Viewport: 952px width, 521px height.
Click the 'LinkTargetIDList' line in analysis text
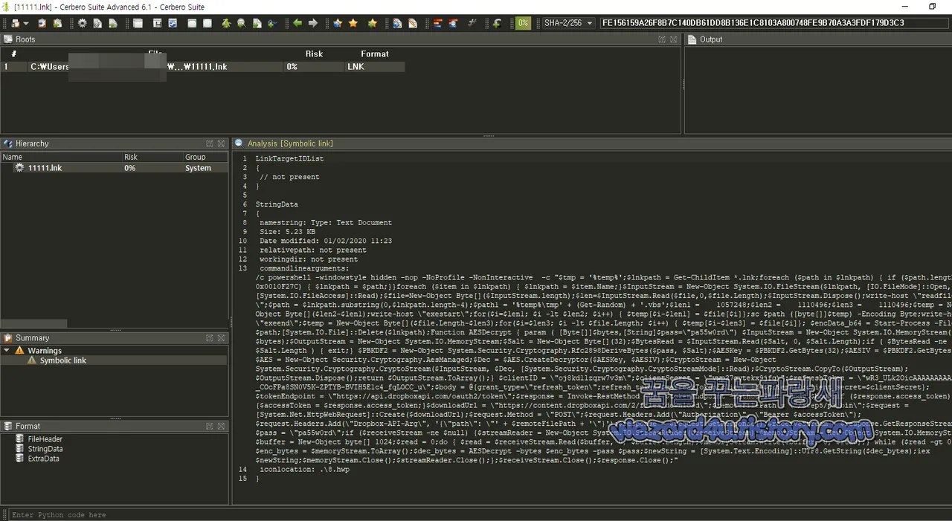(289, 158)
